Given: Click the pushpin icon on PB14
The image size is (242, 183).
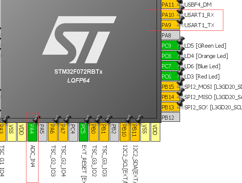Looking at the screenshot, I should [180, 93].
